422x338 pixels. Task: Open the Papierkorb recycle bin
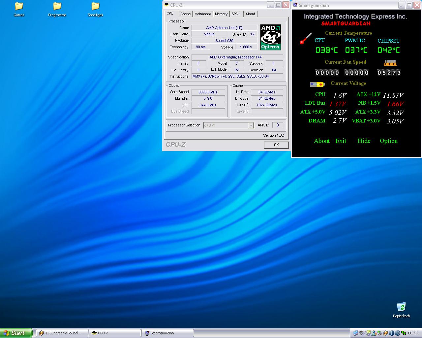tap(401, 307)
